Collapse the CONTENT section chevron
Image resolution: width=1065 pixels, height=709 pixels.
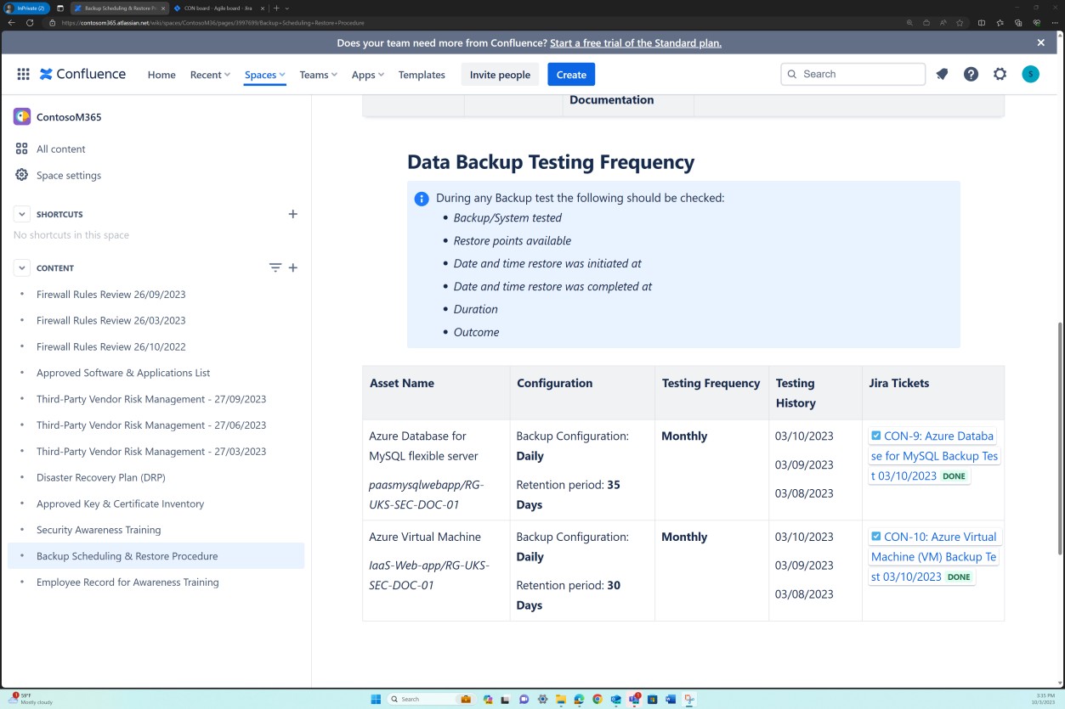(21, 267)
